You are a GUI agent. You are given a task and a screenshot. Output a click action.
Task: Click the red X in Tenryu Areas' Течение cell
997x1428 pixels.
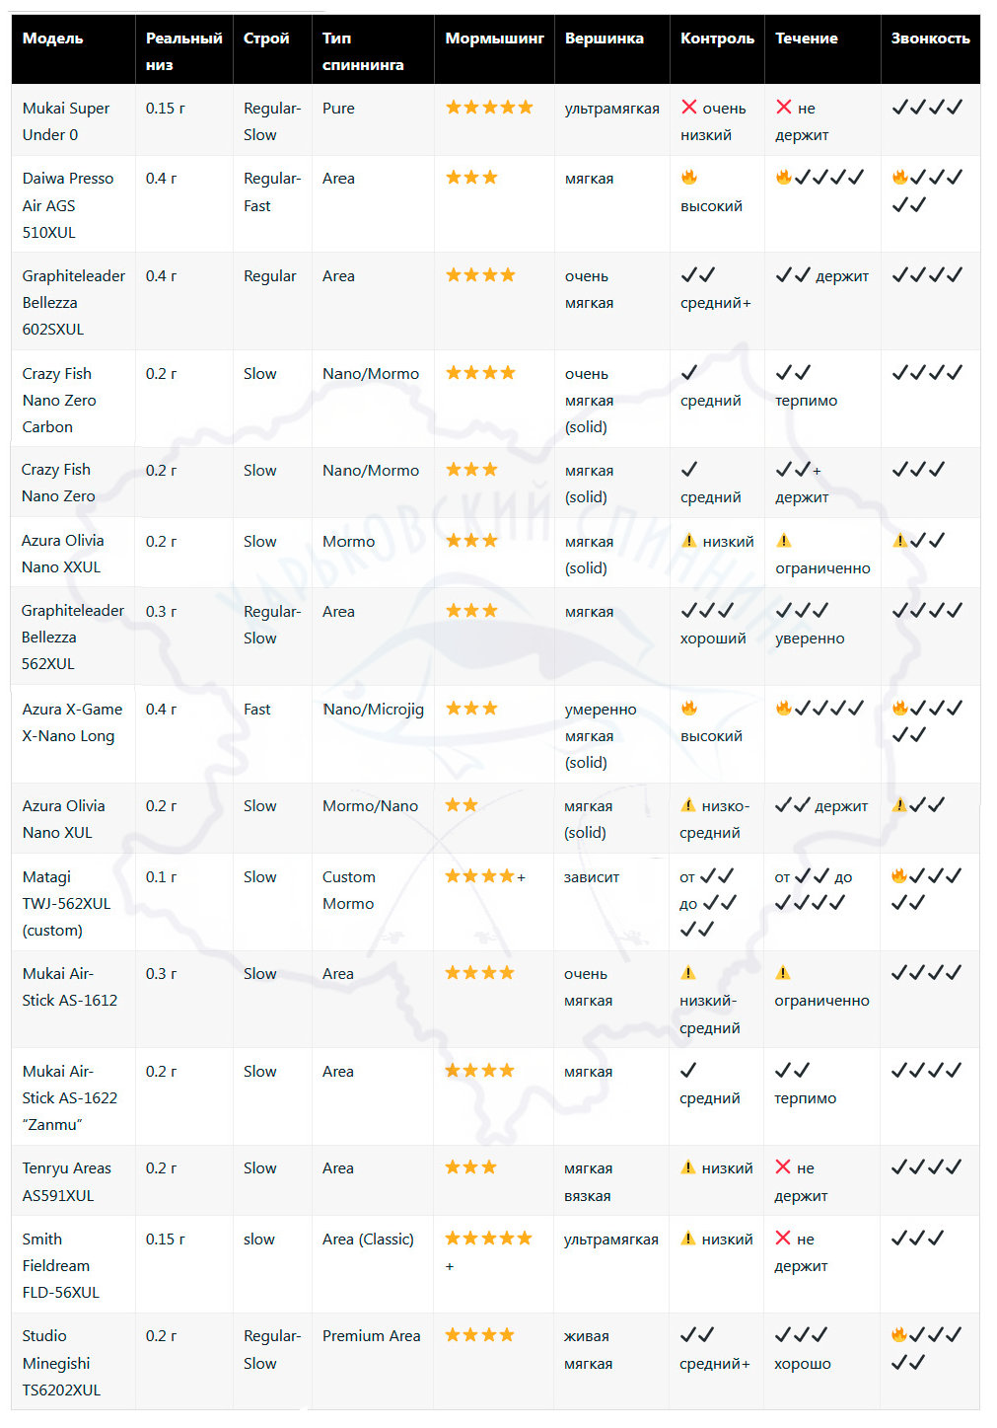[x=783, y=1167]
